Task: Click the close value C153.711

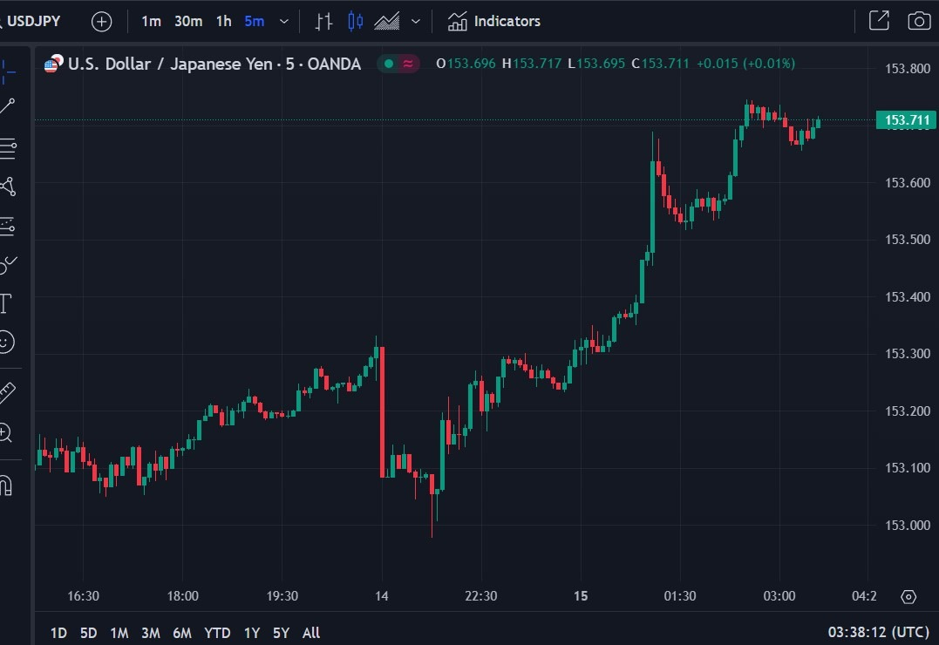Action: [x=661, y=64]
